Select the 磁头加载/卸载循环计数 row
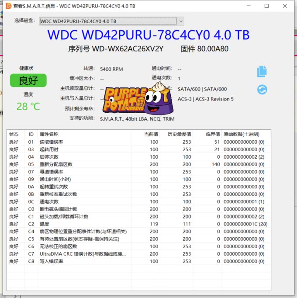The height and width of the screenshot is (298, 297). coord(139,216)
